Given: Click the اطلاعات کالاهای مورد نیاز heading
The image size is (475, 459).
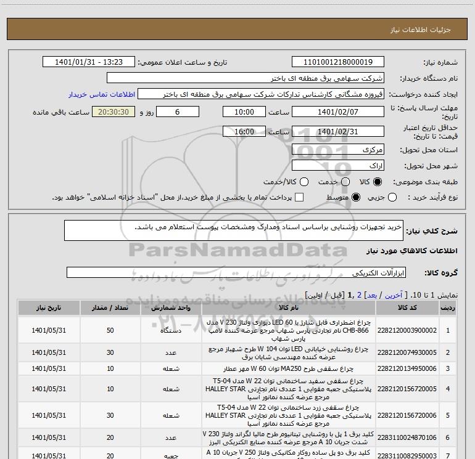Looking at the screenshot, I should [x=412, y=251].
